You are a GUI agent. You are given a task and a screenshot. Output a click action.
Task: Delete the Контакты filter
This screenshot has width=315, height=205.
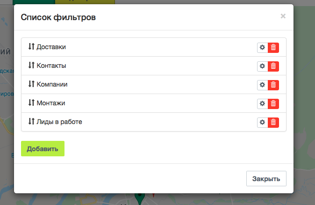click(x=273, y=66)
